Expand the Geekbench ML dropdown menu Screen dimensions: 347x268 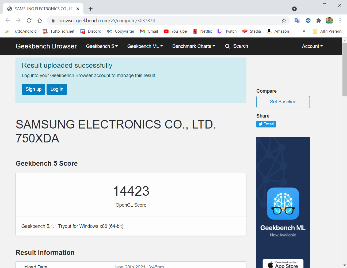coord(145,46)
